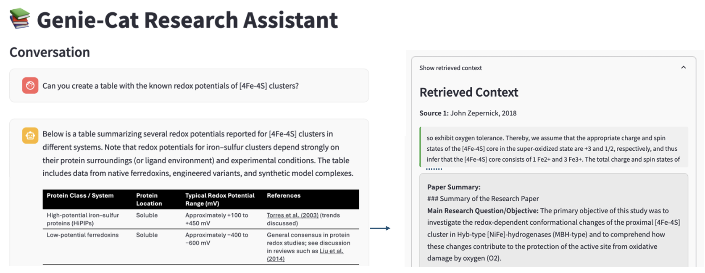Image resolution: width=705 pixels, height=273 pixels.
Task: Select the "Low-potential ferredoxins" table row
Action: 83,235
